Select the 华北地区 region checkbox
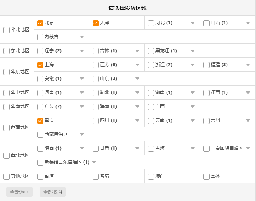Screen dimensions: 256x201 tap(7, 30)
